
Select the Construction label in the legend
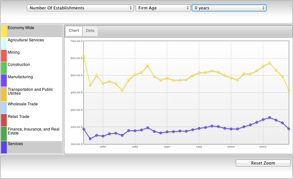point(19,65)
